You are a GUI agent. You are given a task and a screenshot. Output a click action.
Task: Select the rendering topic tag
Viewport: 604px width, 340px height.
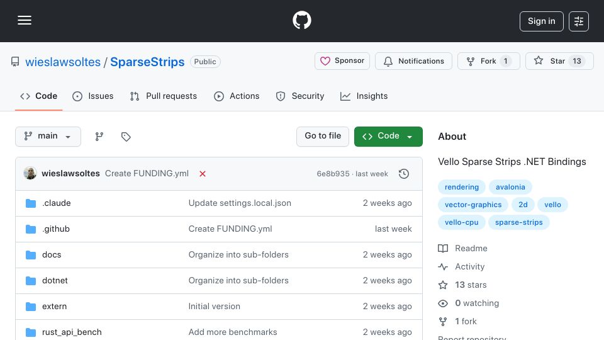pyautogui.click(x=461, y=187)
